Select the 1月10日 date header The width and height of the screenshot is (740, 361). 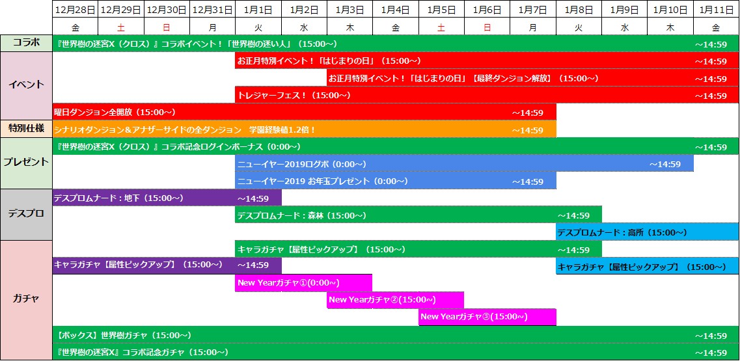(670, 10)
